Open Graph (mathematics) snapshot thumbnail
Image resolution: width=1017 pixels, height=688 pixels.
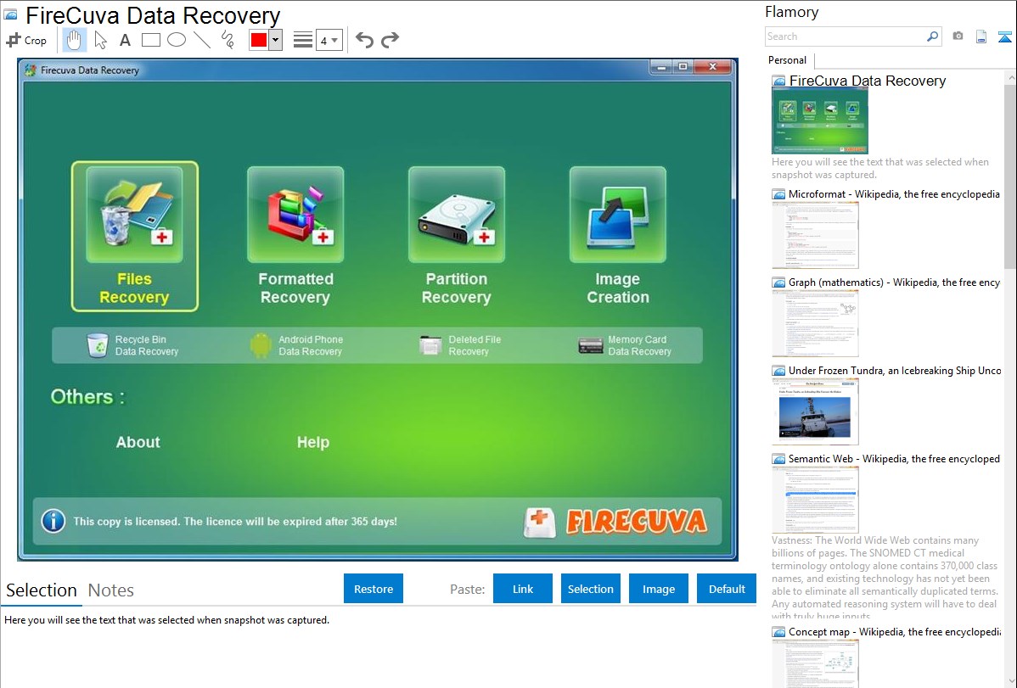(x=815, y=323)
